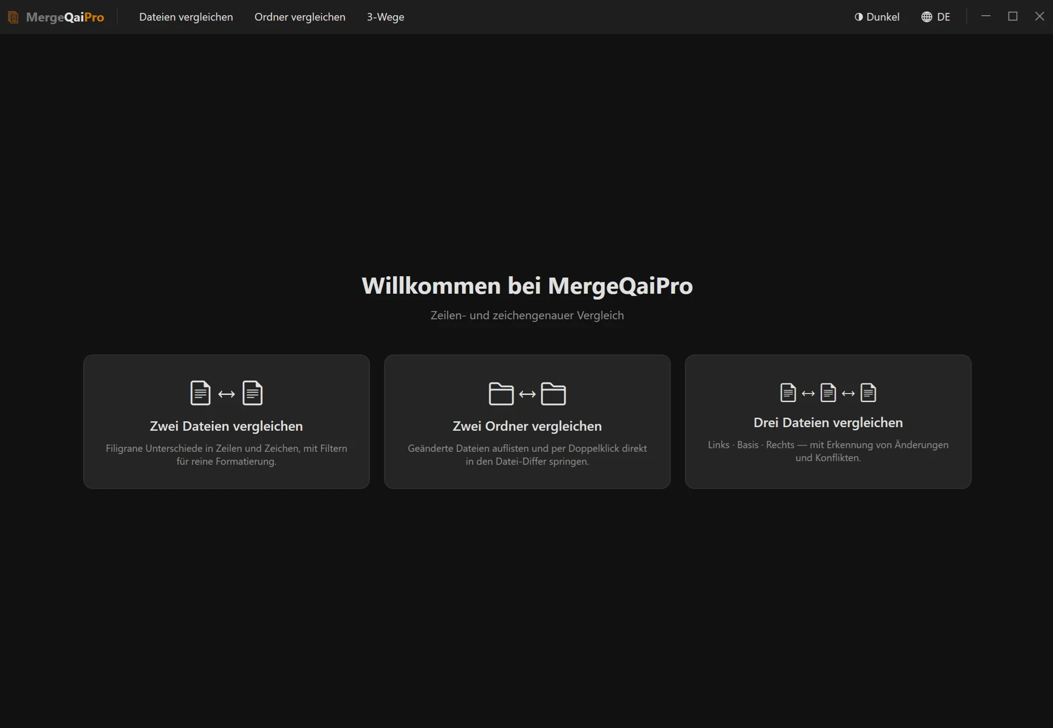
Task: Click the half-circle theme icon
Action: pyautogui.click(x=858, y=17)
